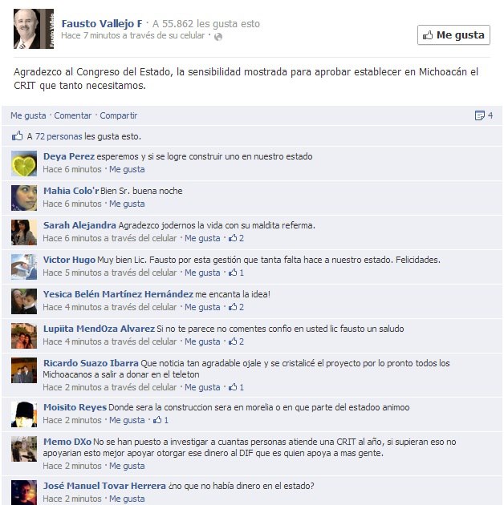The height and width of the screenshot is (505, 504).
Task: Open the 72 personas likes list
Action: click(59, 136)
